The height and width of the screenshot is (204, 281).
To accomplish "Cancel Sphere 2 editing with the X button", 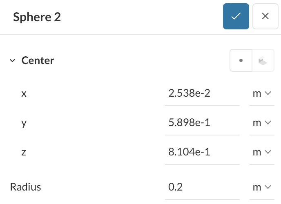I will click(265, 16).
